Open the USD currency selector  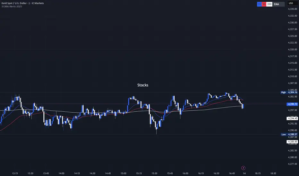(x=292, y=3)
